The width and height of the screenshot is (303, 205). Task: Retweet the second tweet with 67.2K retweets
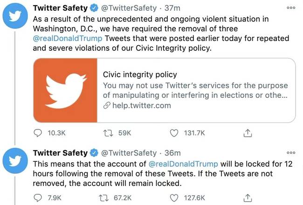coord(108,197)
